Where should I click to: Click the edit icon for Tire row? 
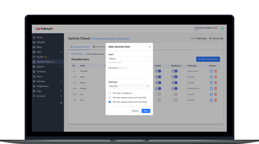pyautogui.click(x=211, y=94)
